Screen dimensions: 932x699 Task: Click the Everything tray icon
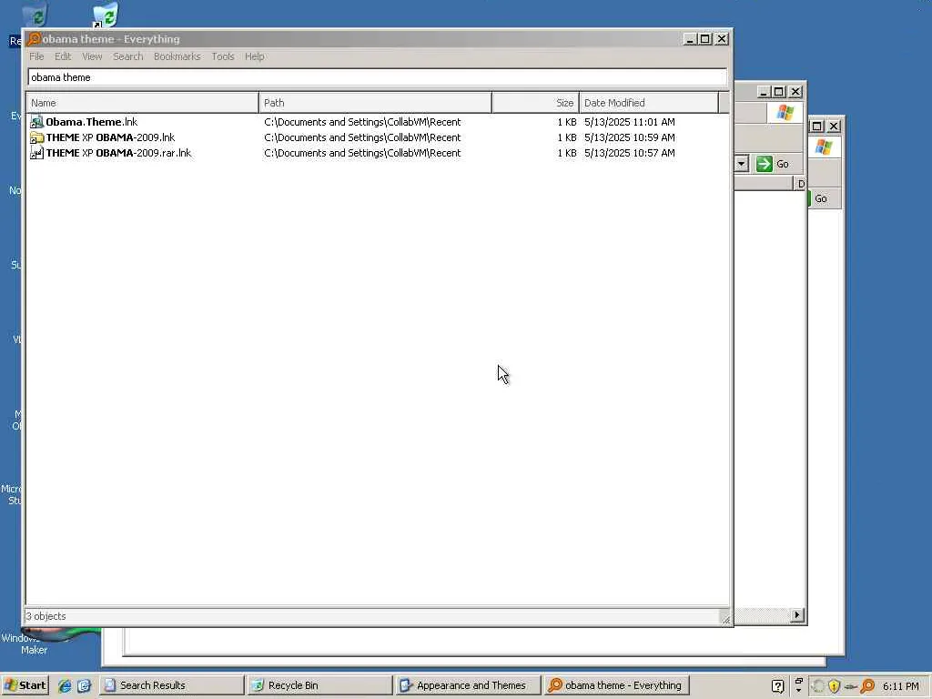[867, 686]
